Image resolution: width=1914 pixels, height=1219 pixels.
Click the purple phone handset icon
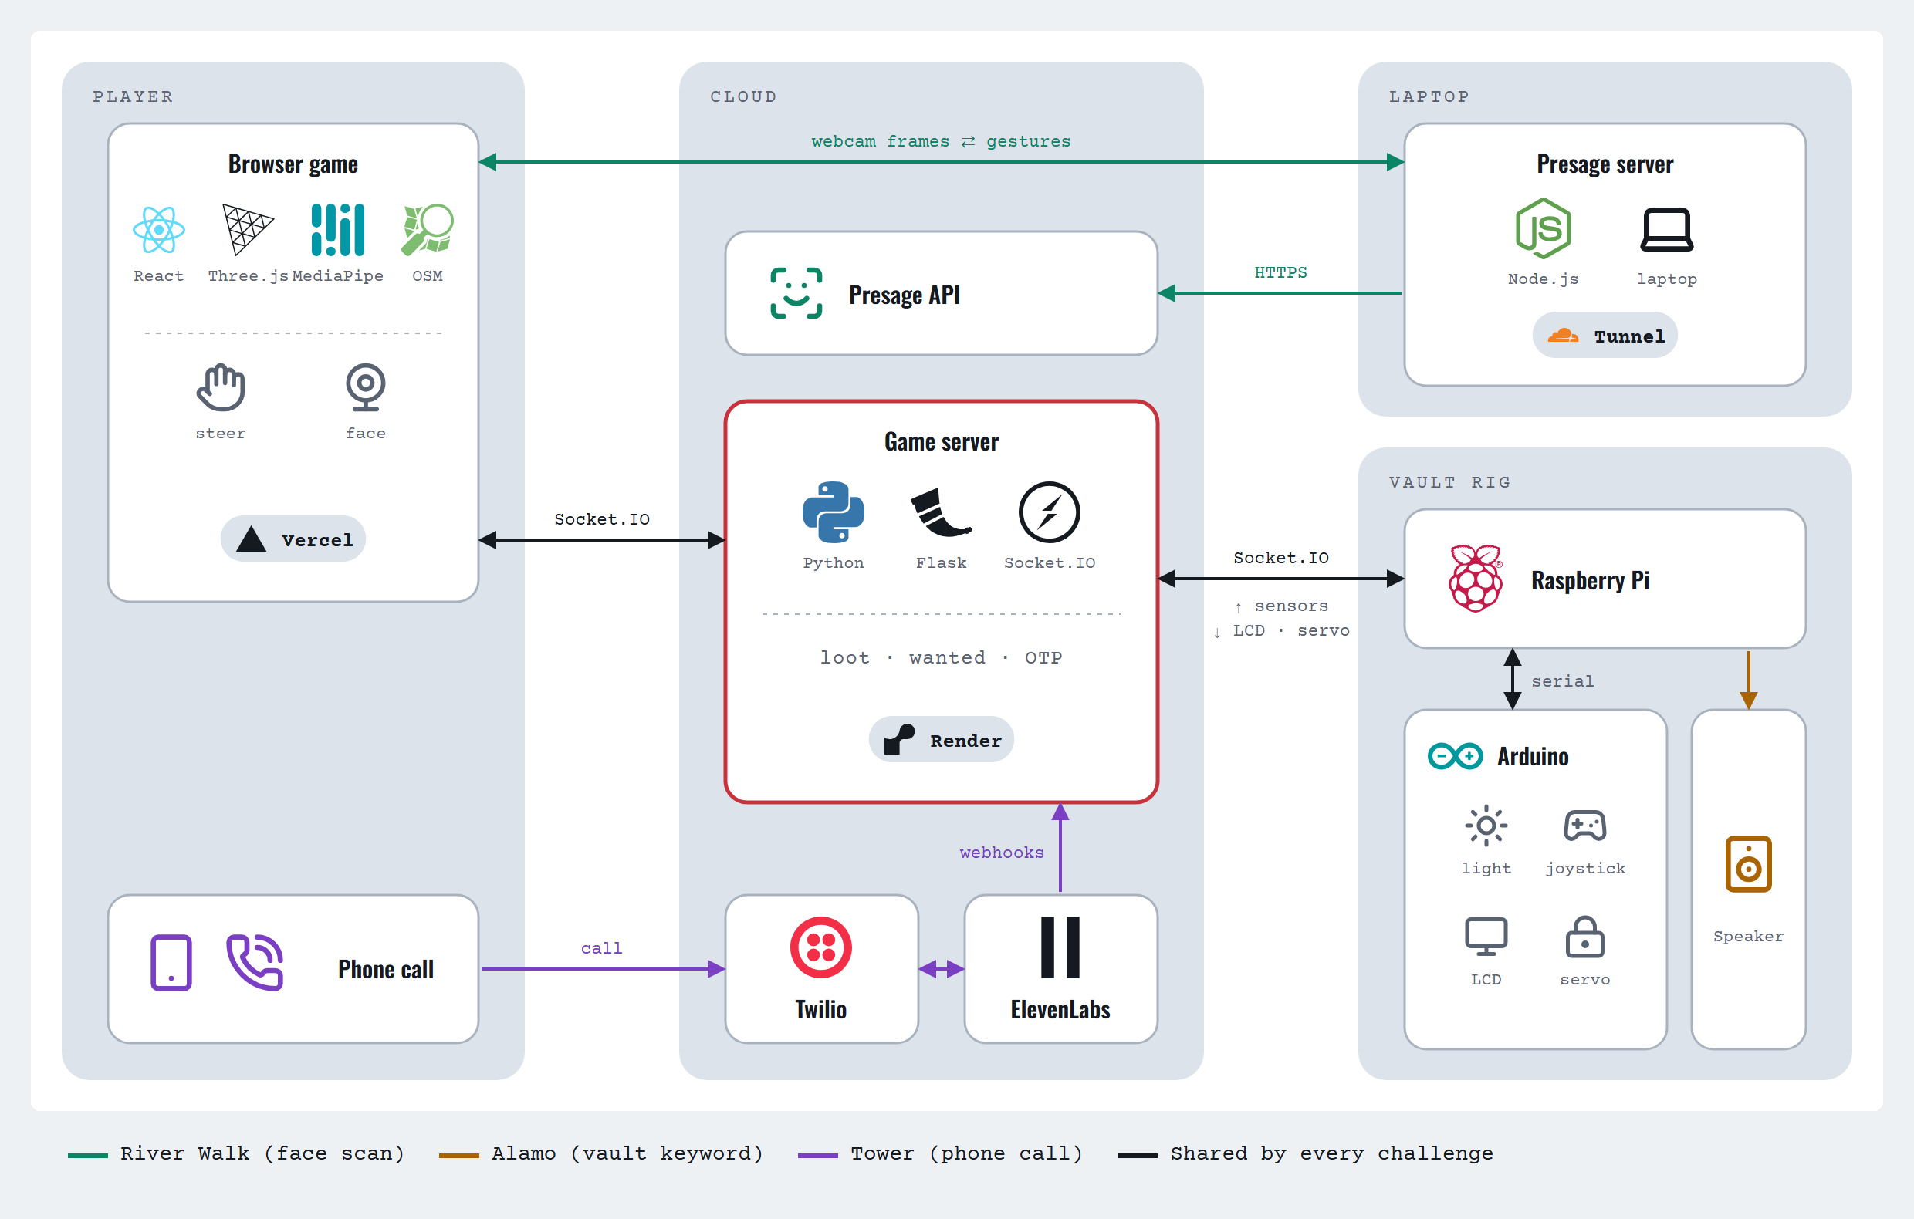[255, 962]
